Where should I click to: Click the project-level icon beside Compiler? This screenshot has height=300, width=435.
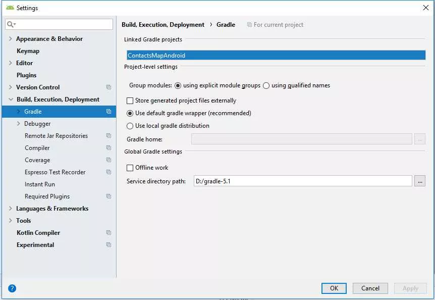[109, 148]
